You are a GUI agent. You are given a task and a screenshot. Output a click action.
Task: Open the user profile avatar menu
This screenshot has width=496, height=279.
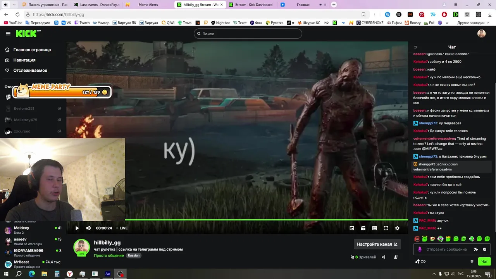point(481,34)
